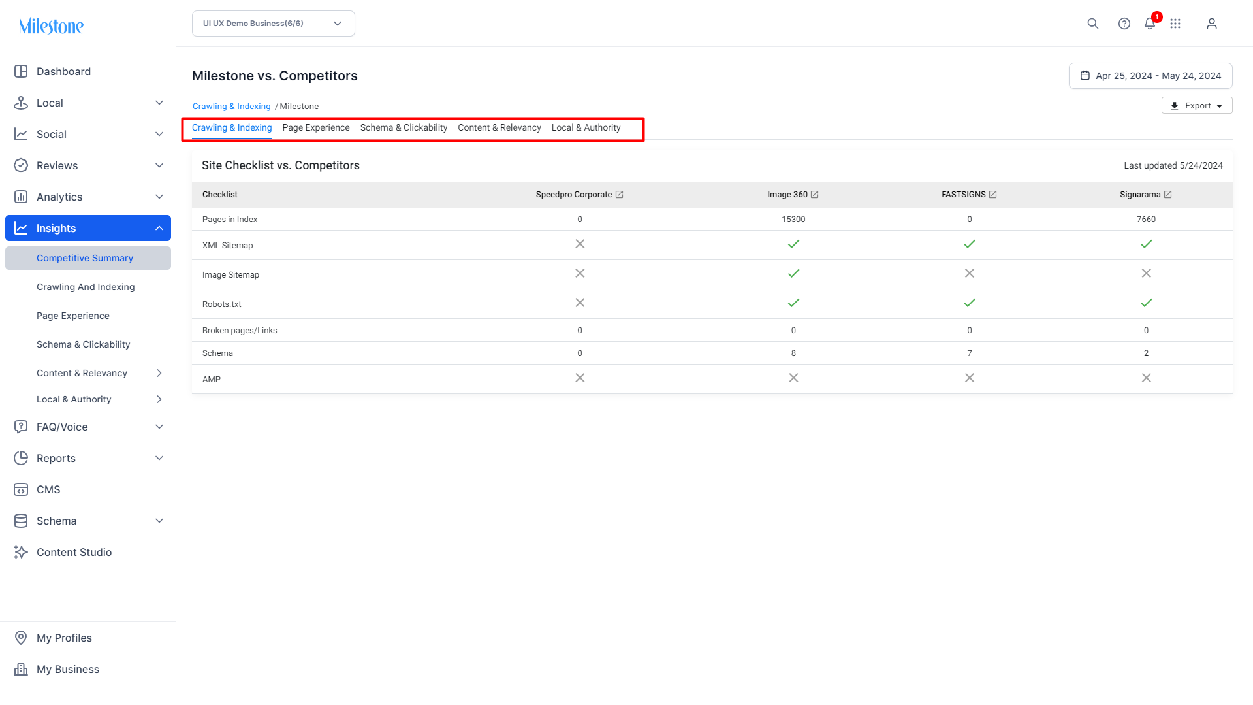1253x705 pixels.
Task: Open search with the magnifier icon
Action: tap(1092, 24)
